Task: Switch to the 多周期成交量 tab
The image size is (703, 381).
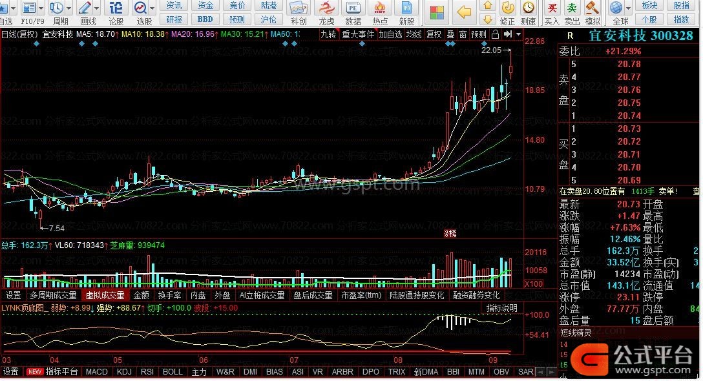Action: (53, 295)
